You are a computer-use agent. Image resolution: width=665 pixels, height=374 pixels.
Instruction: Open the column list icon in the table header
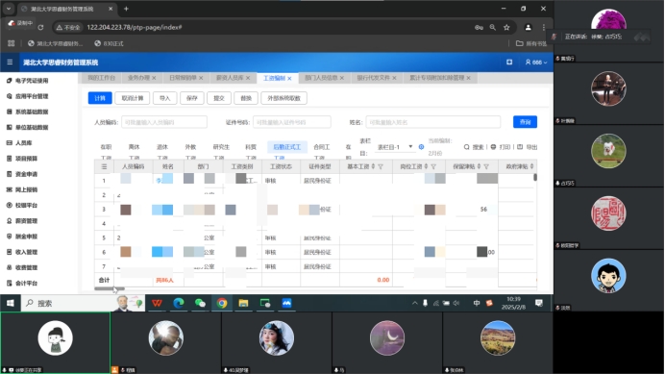point(105,167)
